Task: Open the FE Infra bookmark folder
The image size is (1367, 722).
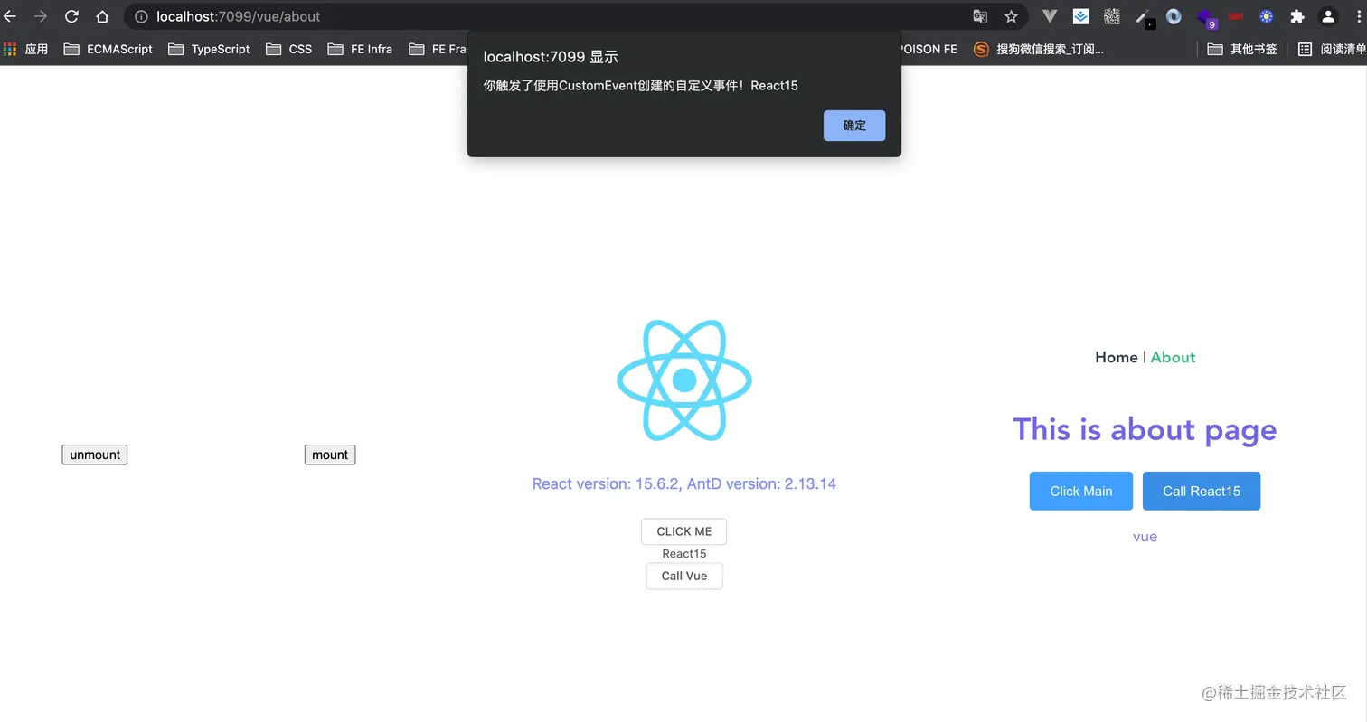Action: tap(360, 49)
